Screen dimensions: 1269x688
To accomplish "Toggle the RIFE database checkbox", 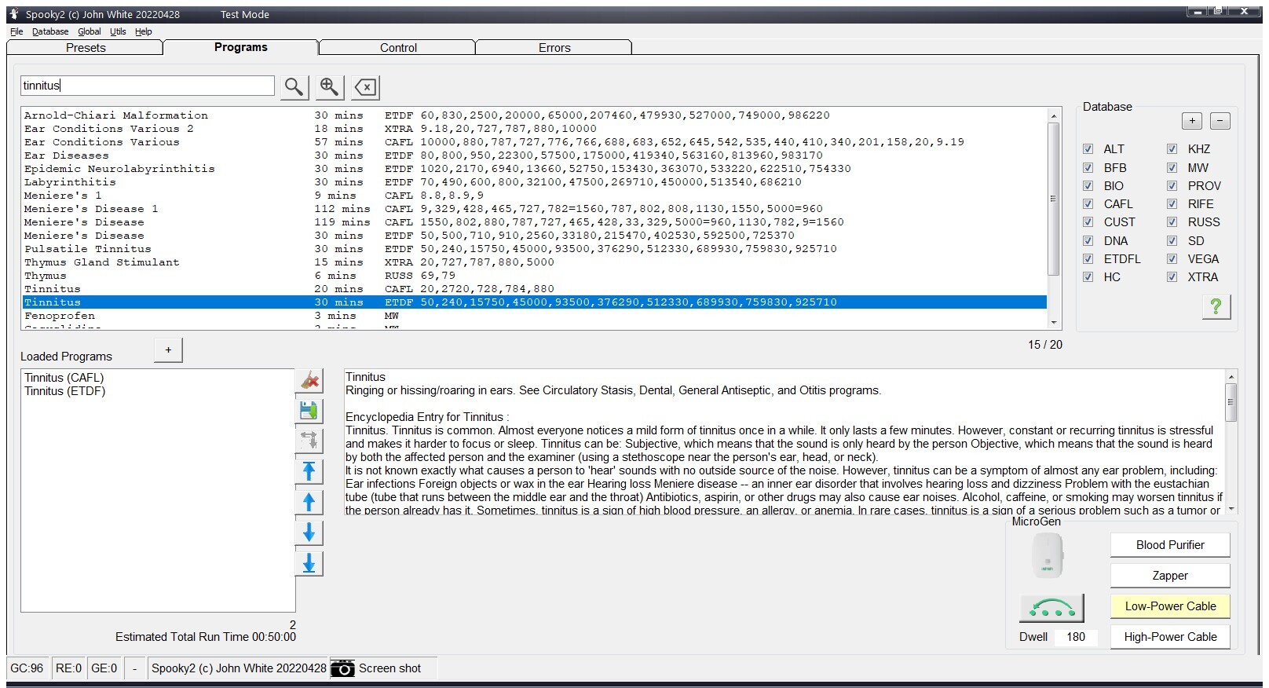I will [x=1172, y=204].
